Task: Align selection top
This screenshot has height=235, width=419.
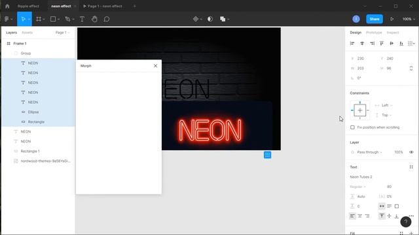Action: [x=382, y=44]
